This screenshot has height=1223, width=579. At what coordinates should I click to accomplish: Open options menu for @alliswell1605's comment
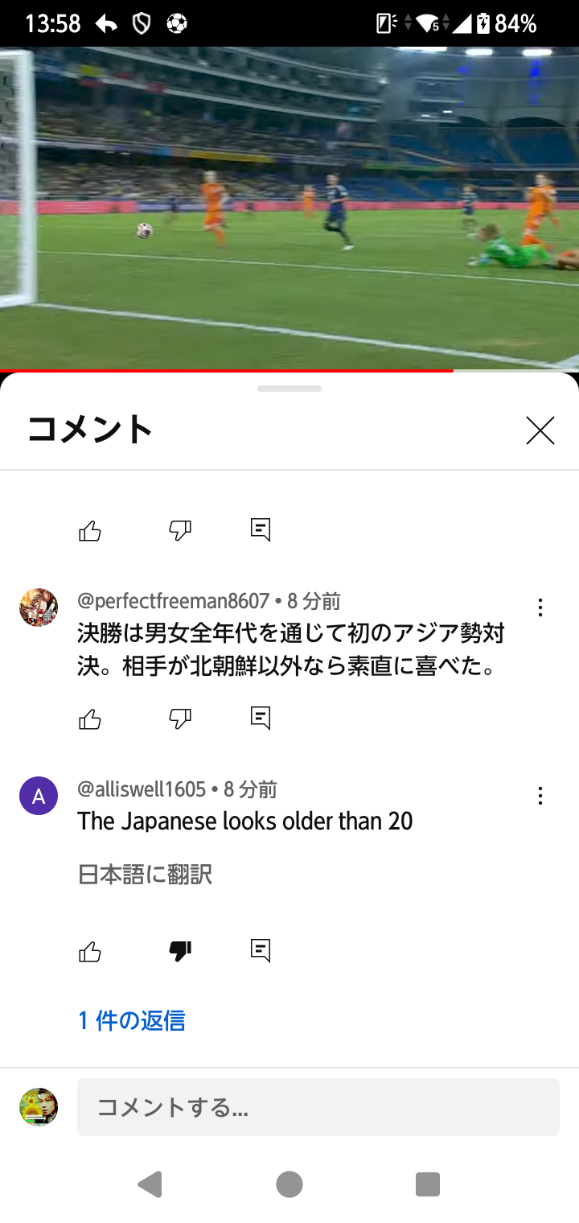click(x=540, y=796)
